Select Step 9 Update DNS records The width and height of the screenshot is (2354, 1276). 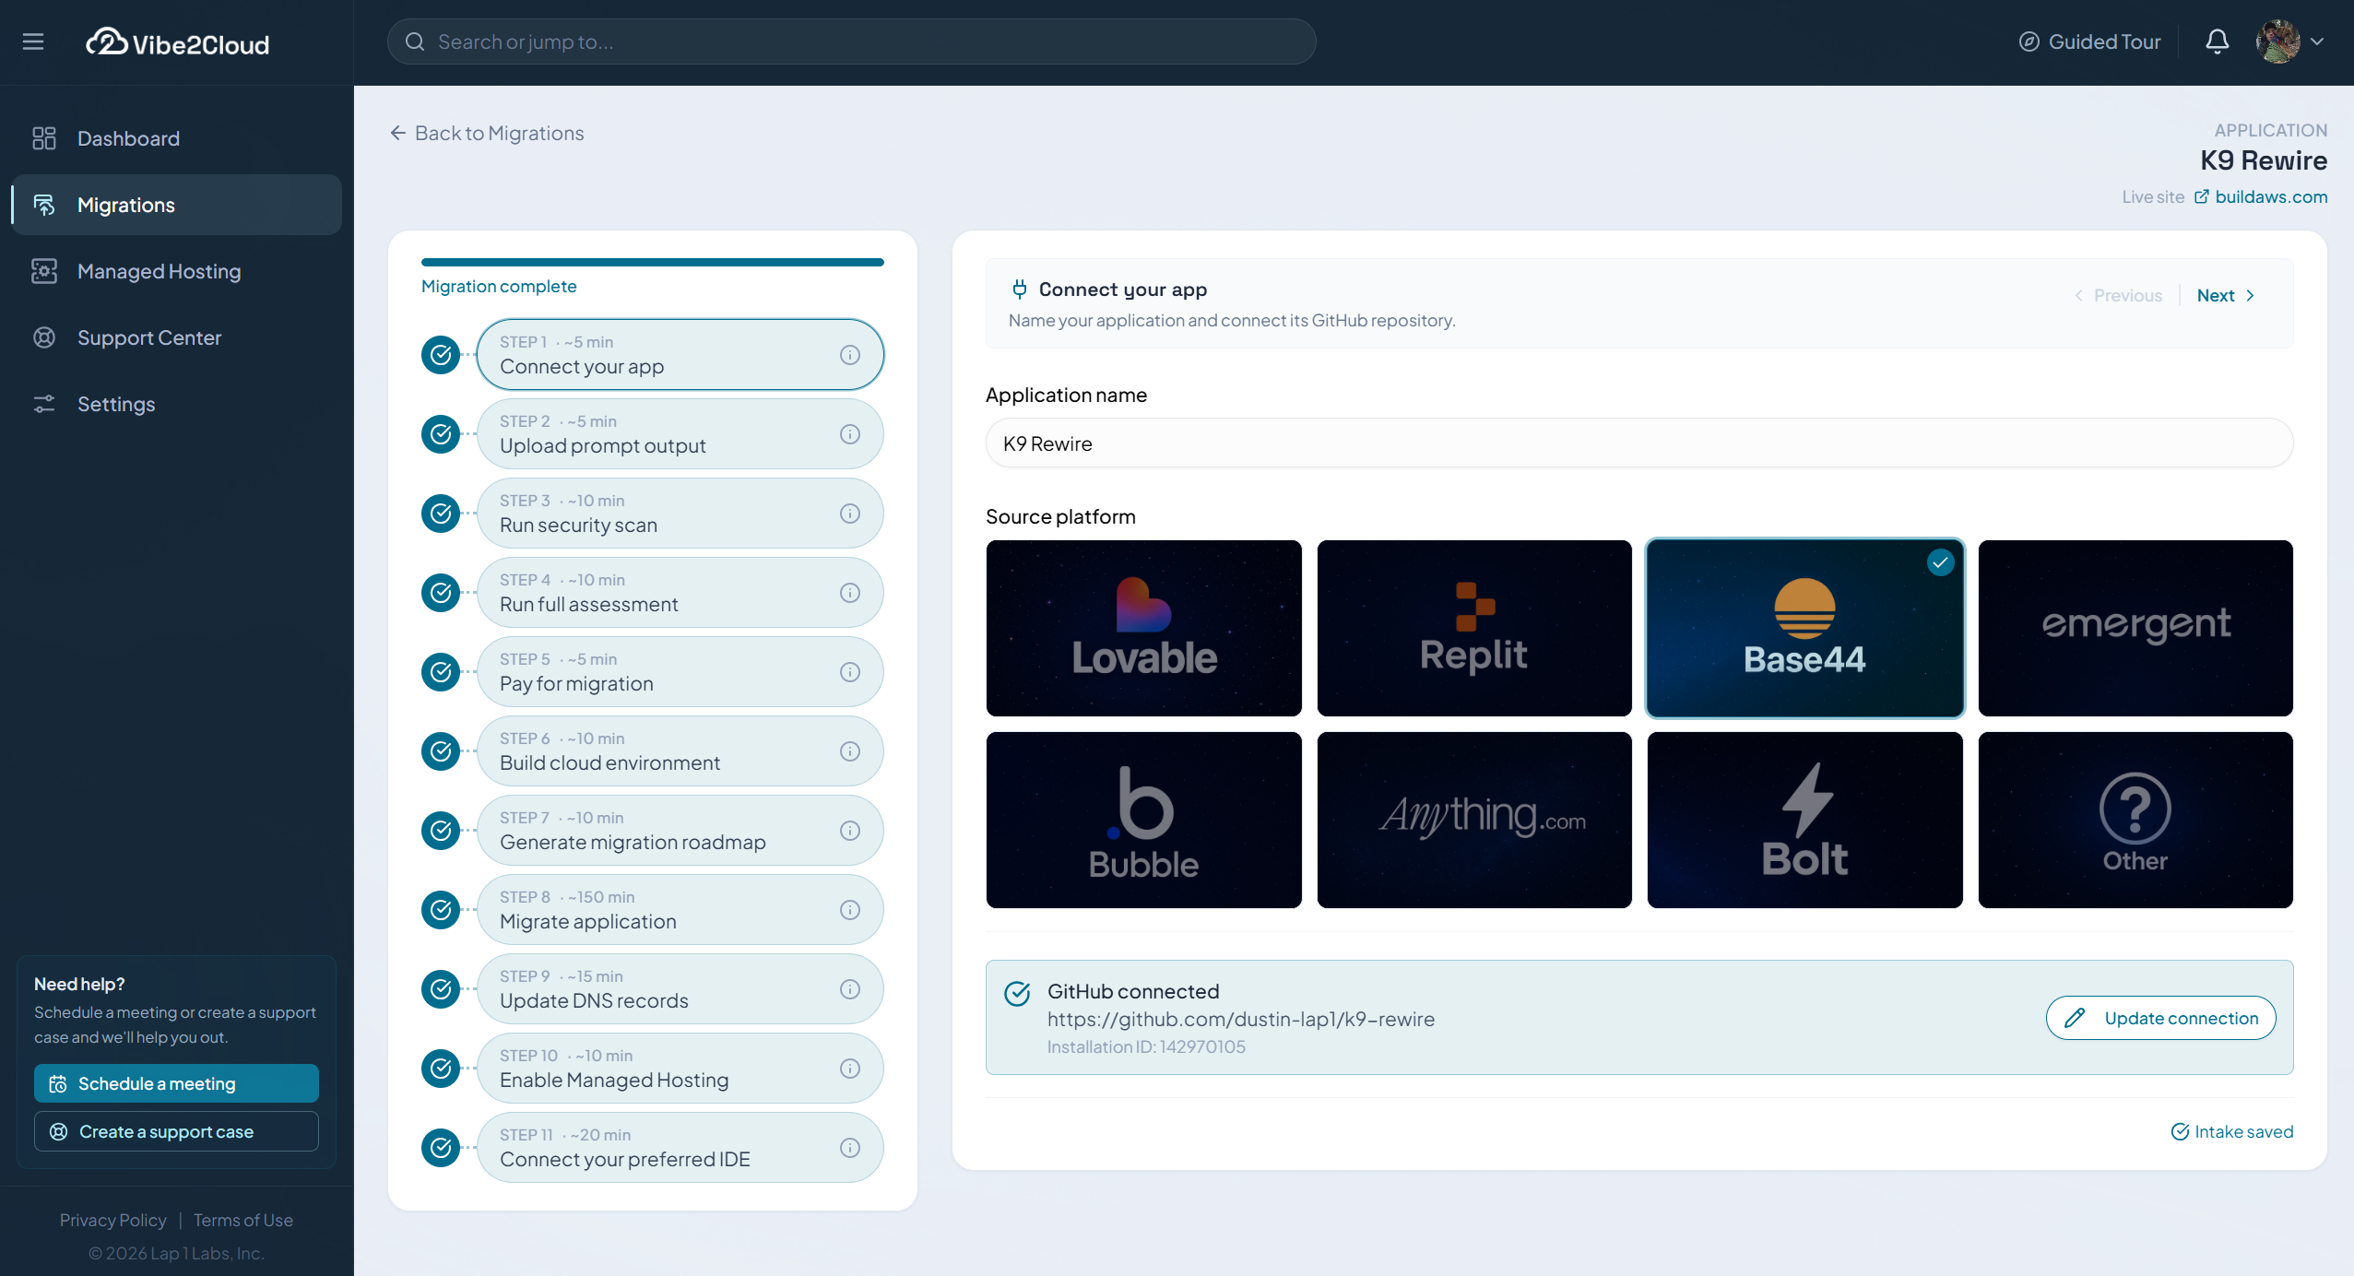[x=680, y=989]
